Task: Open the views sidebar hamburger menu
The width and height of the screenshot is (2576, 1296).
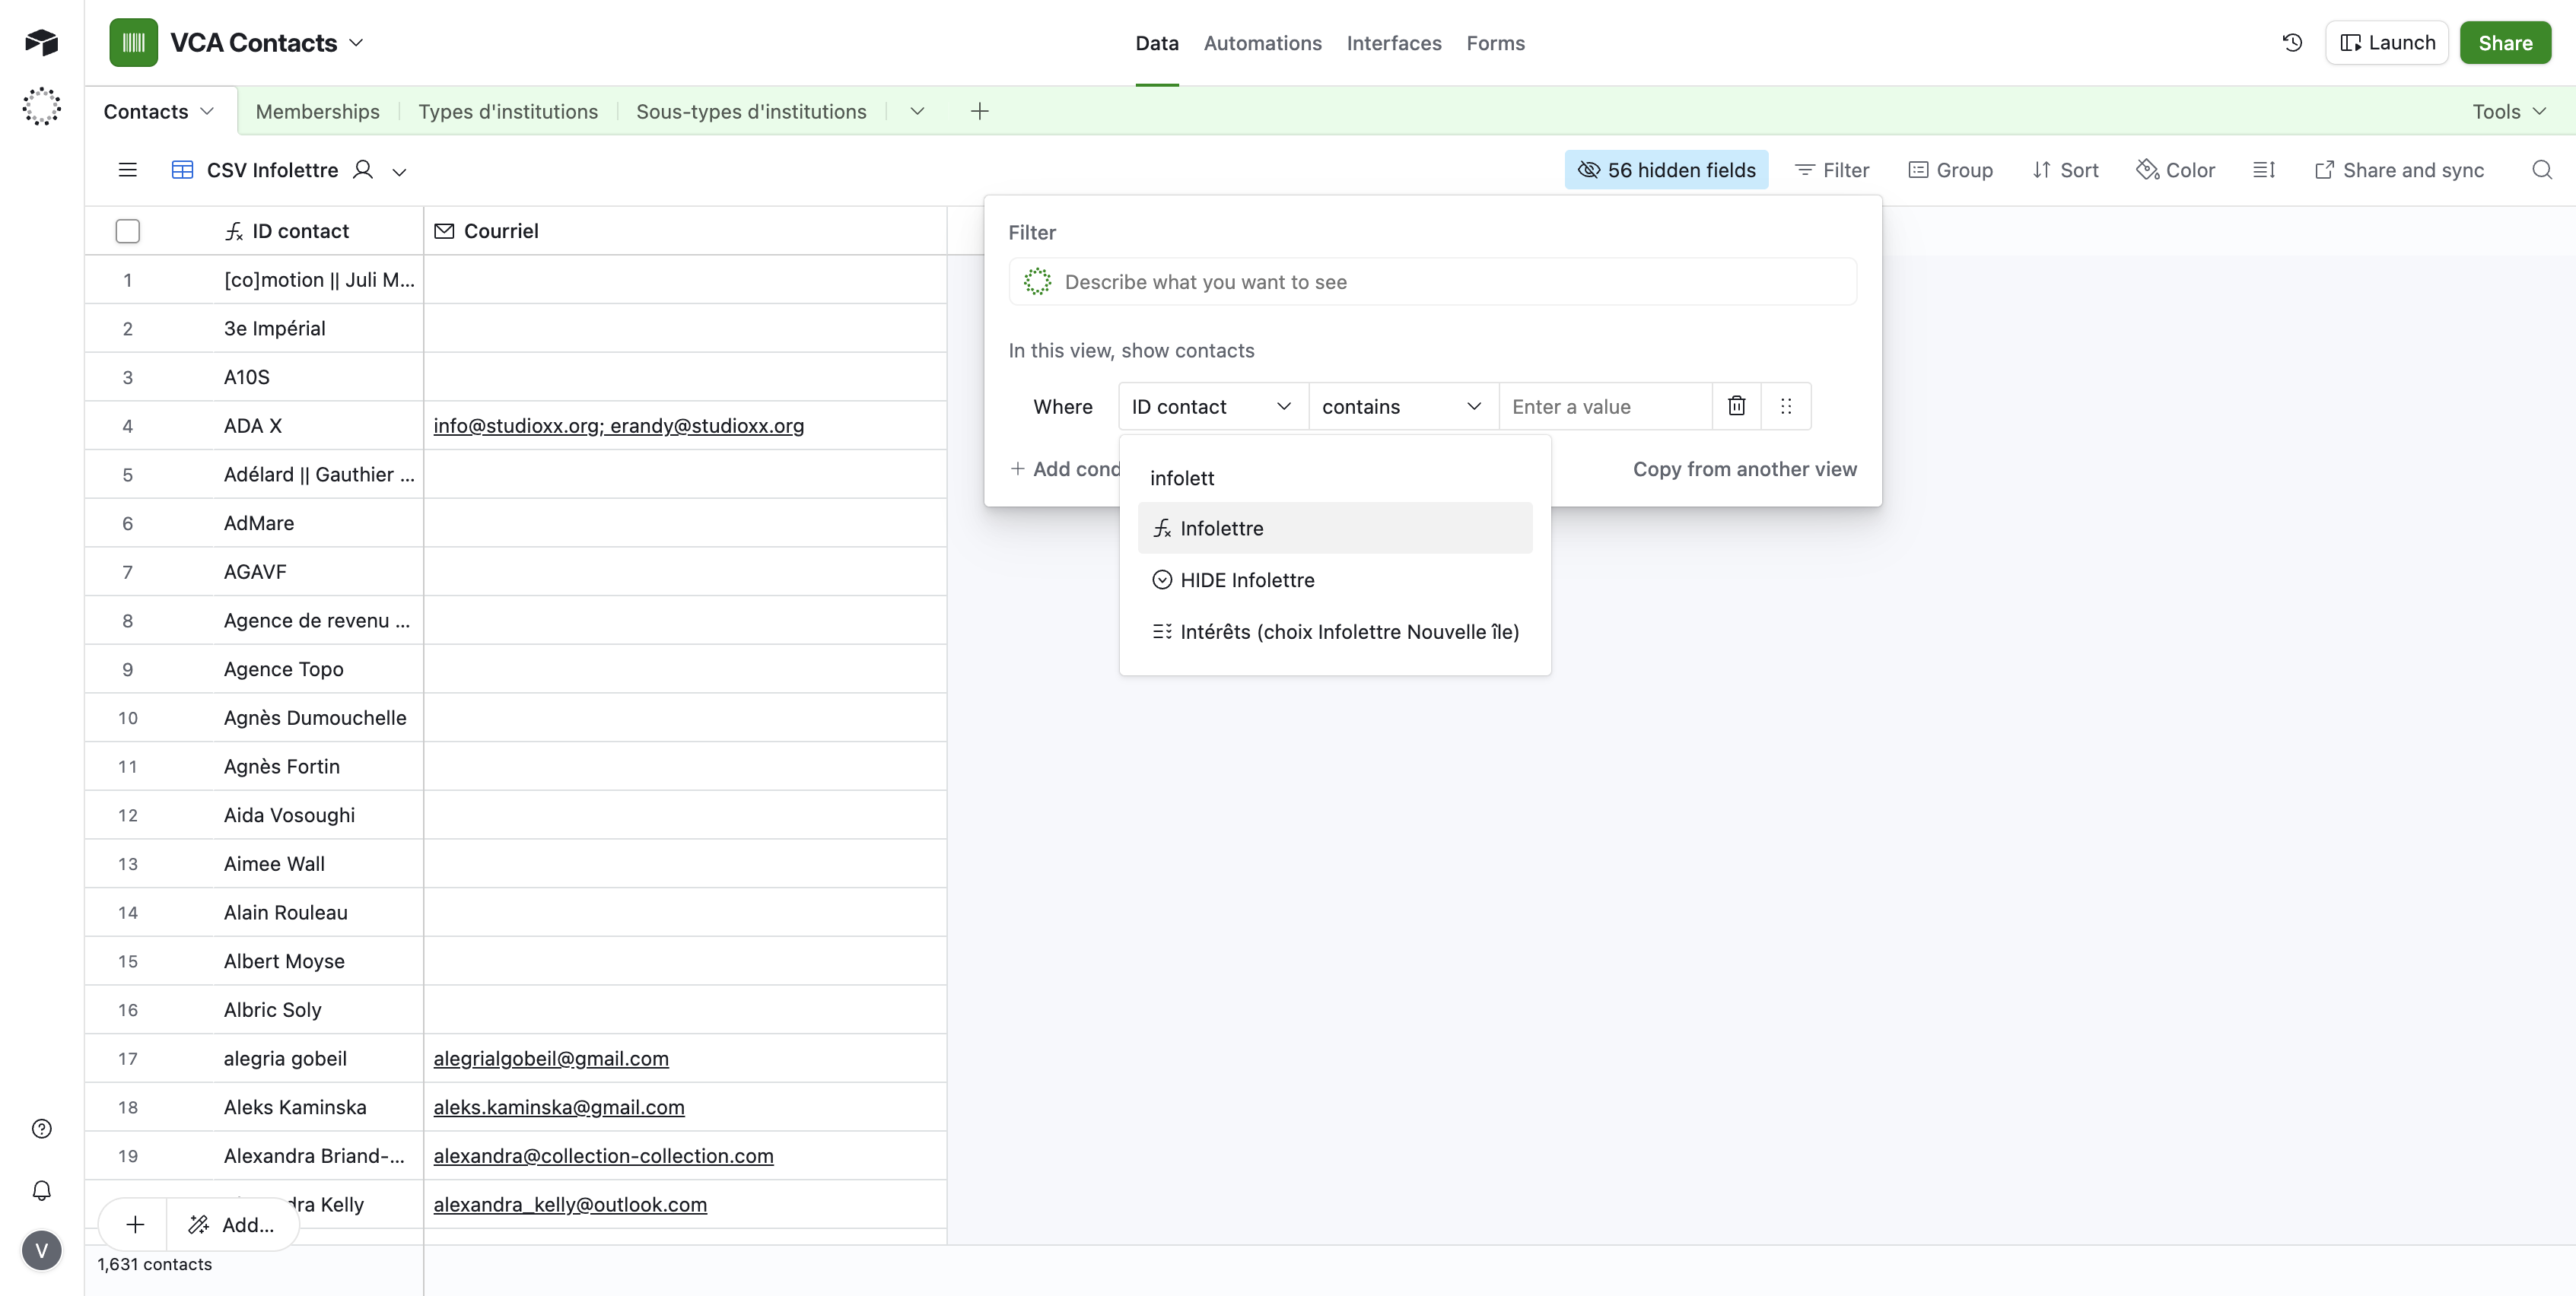Action: pos(127,170)
